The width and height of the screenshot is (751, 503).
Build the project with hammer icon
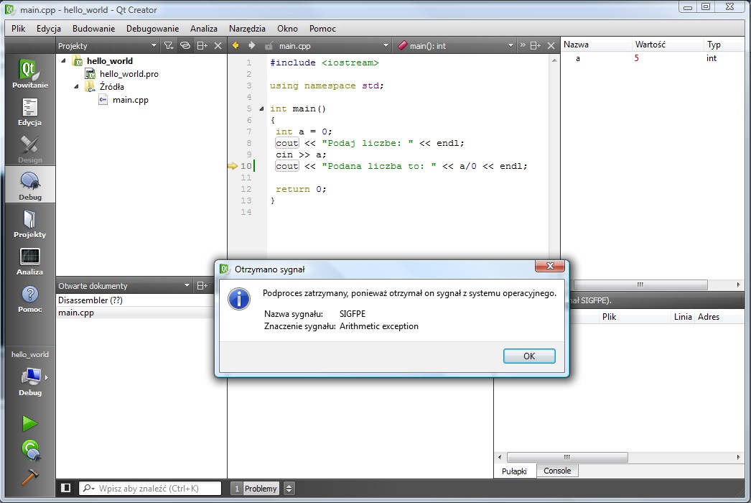tap(29, 476)
